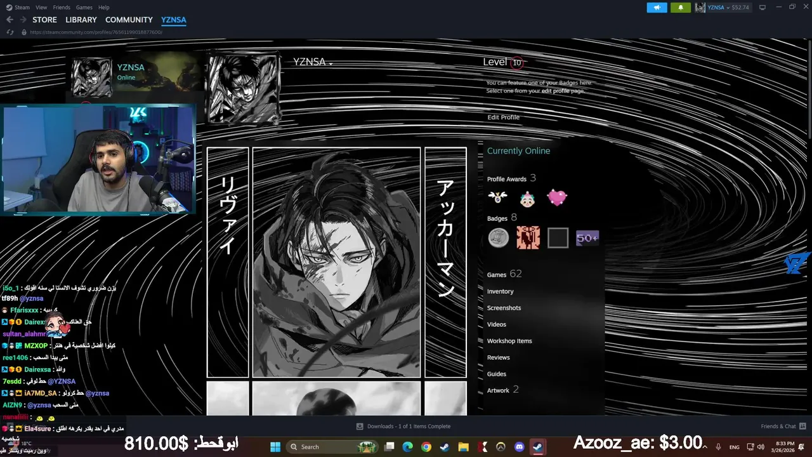Open the blue announcements megaphone button
The width and height of the screenshot is (812, 457).
click(657, 7)
